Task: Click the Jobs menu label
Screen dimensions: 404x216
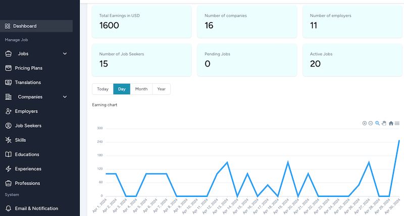Action: tap(23, 53)
